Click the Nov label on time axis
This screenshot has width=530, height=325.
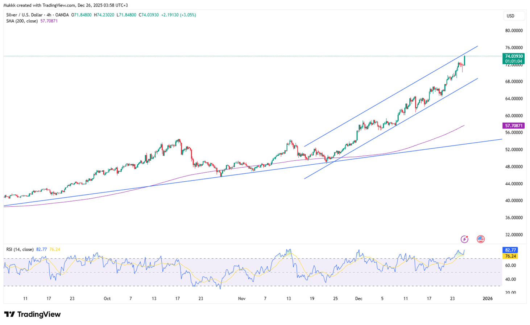[x=242, y=299]
